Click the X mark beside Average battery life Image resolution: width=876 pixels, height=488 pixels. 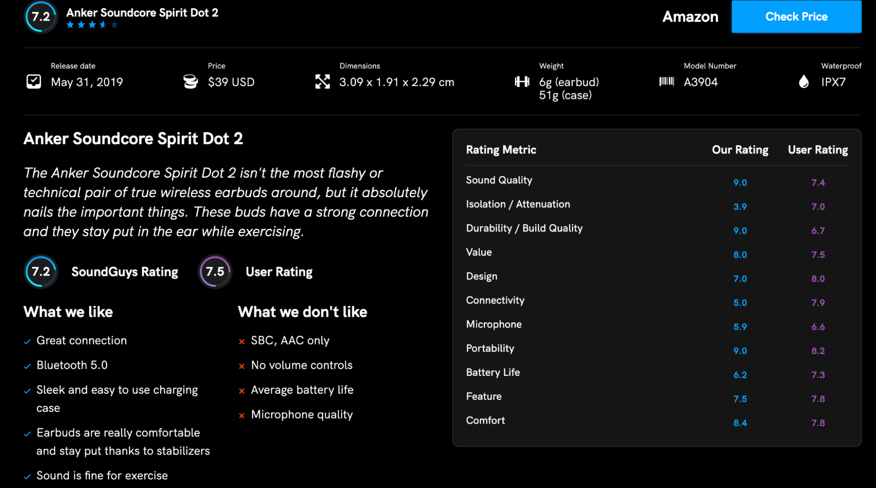tap(241, 391)
